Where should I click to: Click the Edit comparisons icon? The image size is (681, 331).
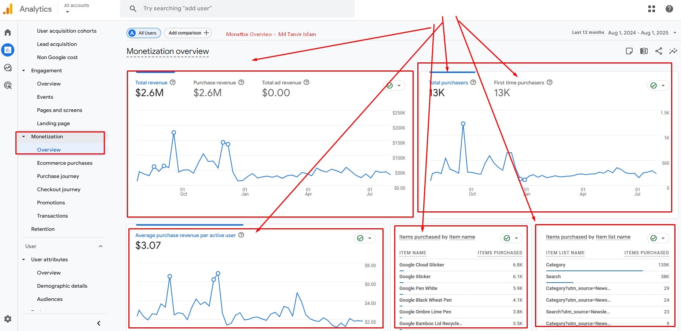[x=644, y=51]
